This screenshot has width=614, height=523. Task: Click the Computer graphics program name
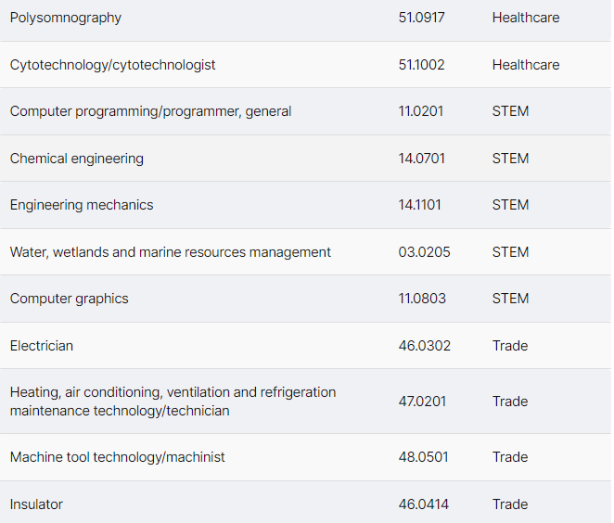(x=70, y=299)
